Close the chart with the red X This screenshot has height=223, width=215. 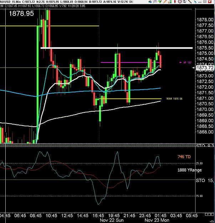click(x=210, y=2)
